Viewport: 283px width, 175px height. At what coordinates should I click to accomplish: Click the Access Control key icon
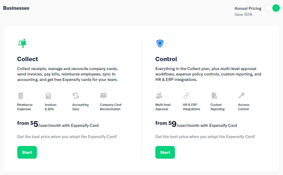coord(241,95)
